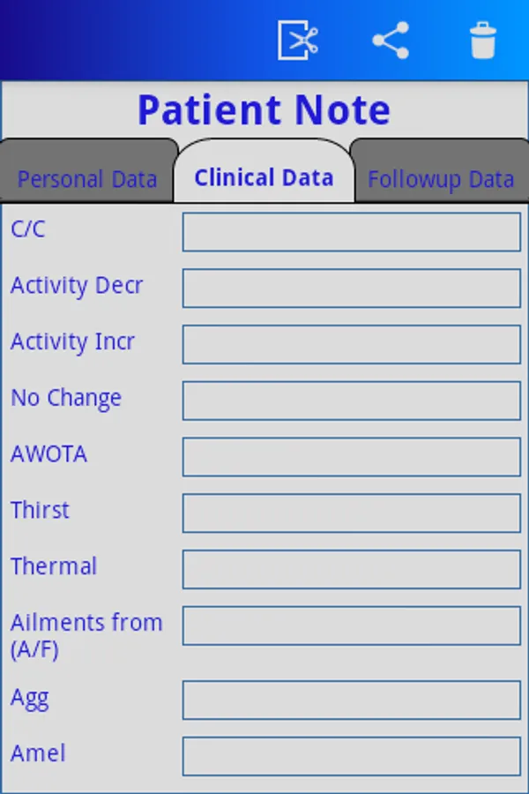Tap the Ailments from (A/F) label
The image size is (529, 794).
pos(86,635)
